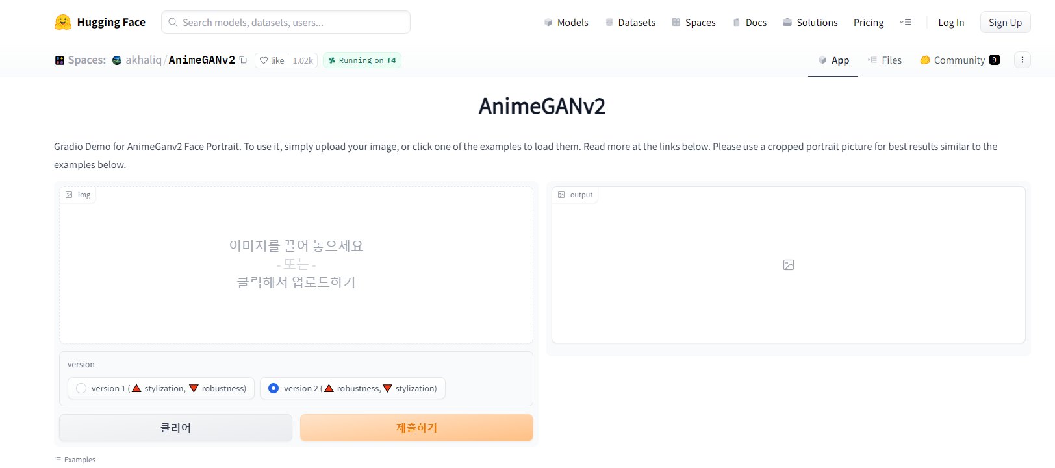Click the version group label
Image resolution: width=1055 pixels, height=468 pixels.
pyautogui.click(x=81, y=365)
